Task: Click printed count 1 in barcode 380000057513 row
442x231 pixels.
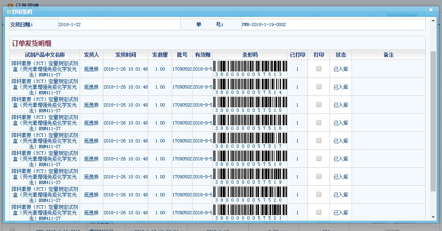Action: point(297,69)
